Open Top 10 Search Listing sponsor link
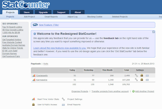 [x=12, y=27]
